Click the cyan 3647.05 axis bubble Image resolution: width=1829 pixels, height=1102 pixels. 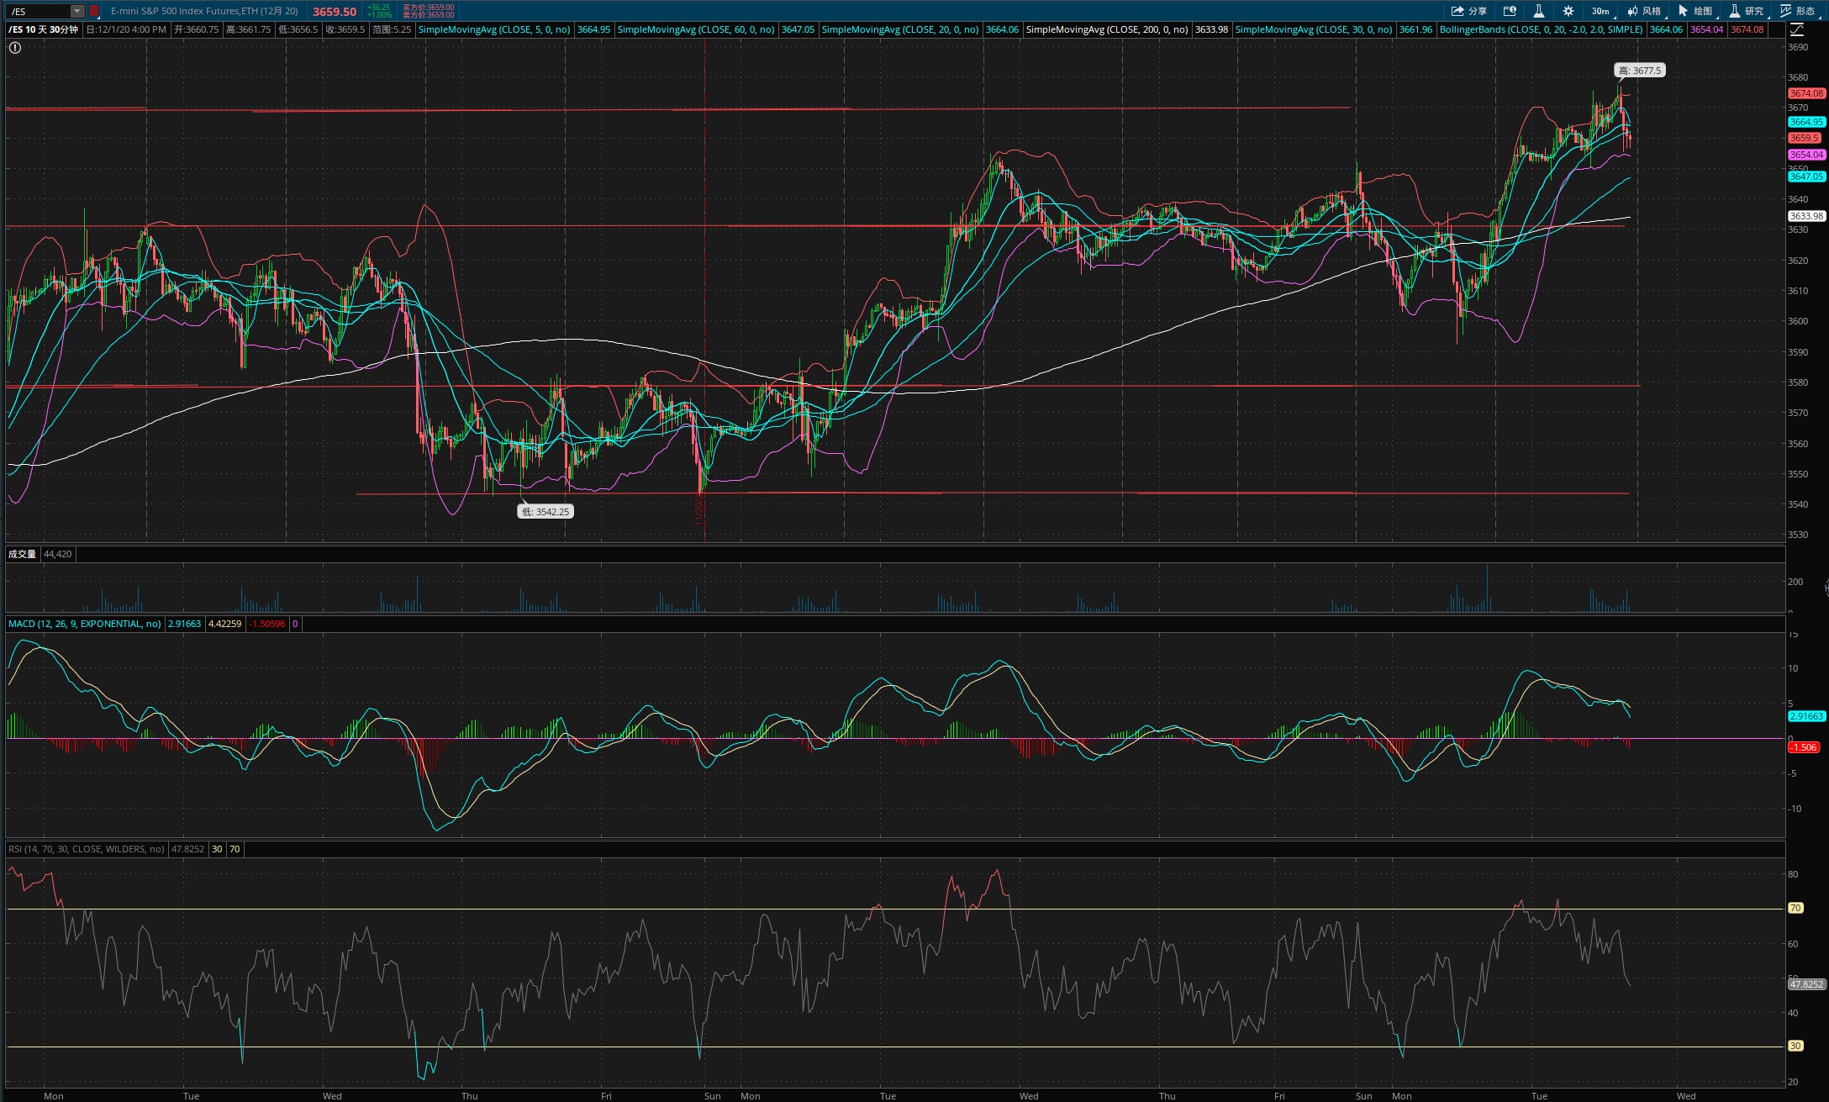click(1806, 177)
